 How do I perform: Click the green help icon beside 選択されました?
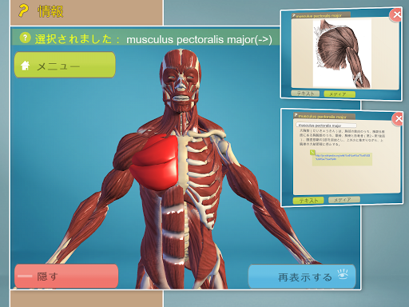(26, 38)
